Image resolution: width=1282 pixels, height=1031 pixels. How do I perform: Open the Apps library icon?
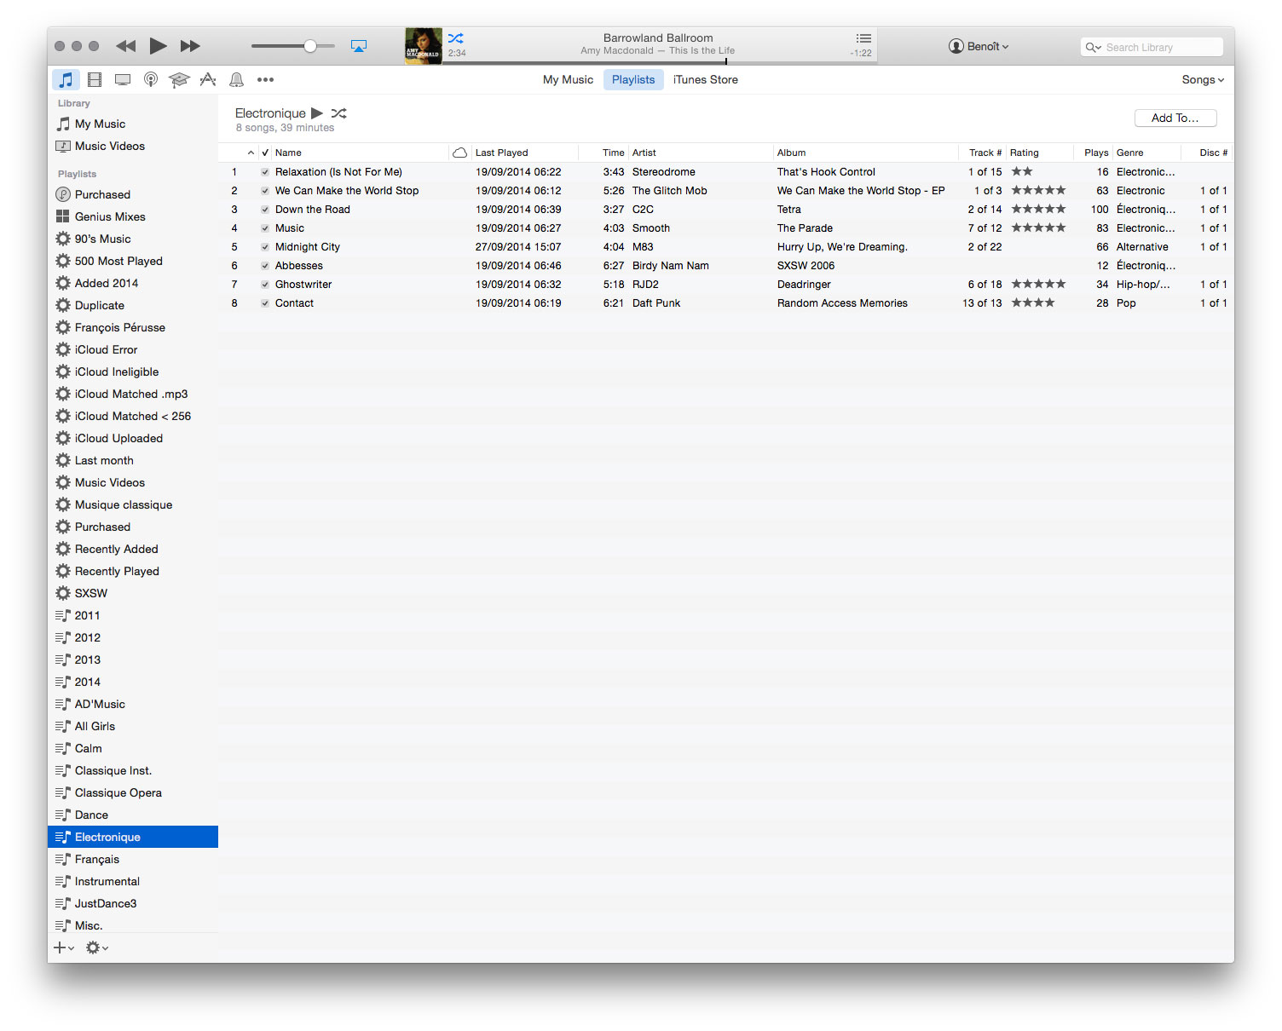tap(208, 79)
